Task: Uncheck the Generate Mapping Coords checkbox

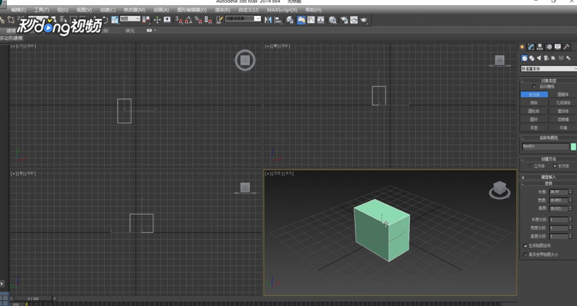Action: coord(525,246)
